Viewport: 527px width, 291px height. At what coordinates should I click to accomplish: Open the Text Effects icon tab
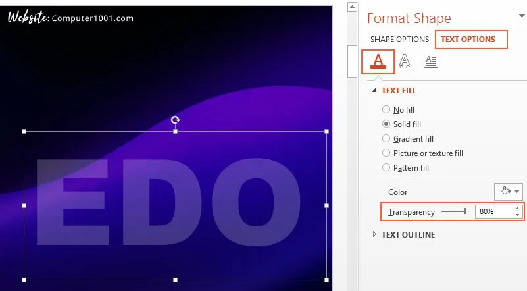pos(405,61)
